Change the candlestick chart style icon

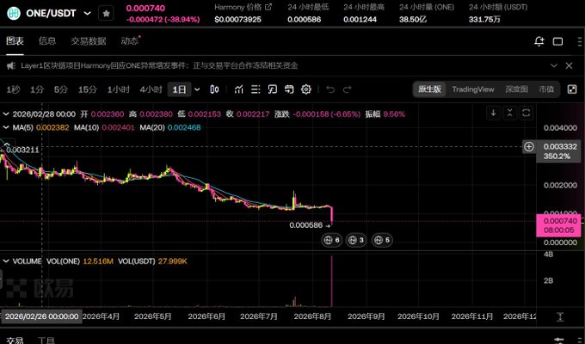click(x=214, y=89)
